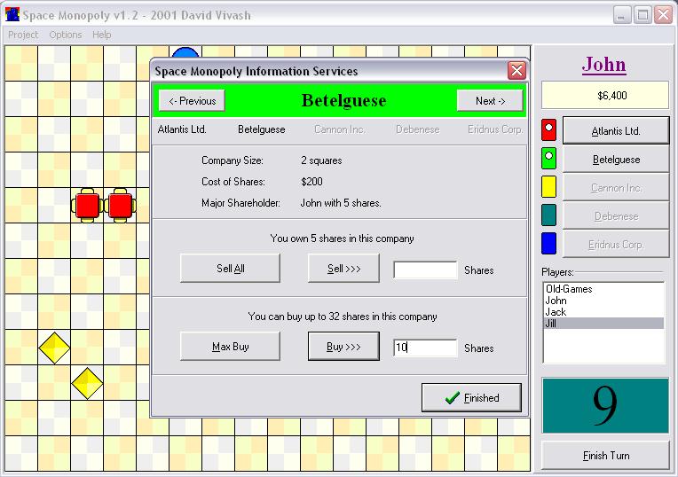Select Jill in the Players list
The image size is (678, 477).
[603, 324]
